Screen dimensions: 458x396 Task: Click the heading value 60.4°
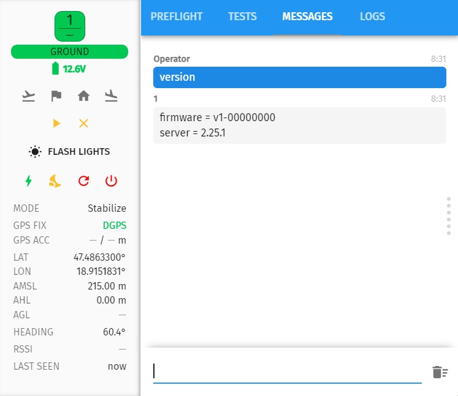(x=114, y=332)
